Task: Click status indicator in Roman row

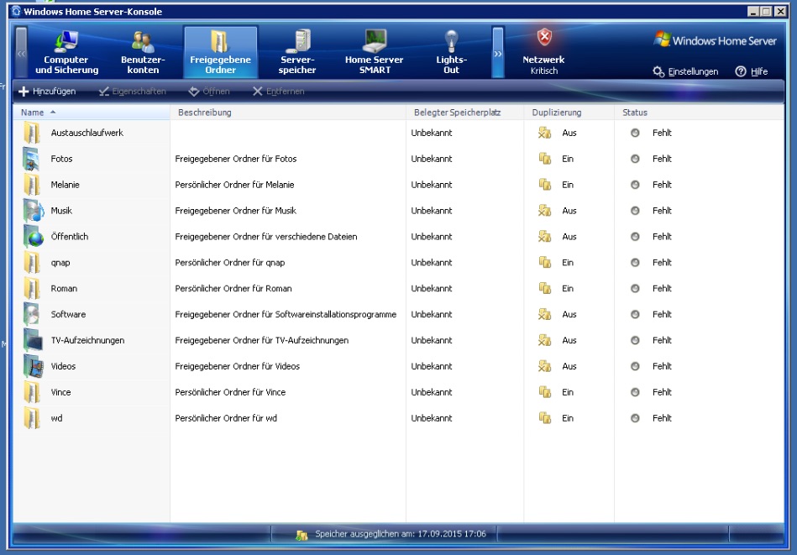Action: [x=635, y=288]
